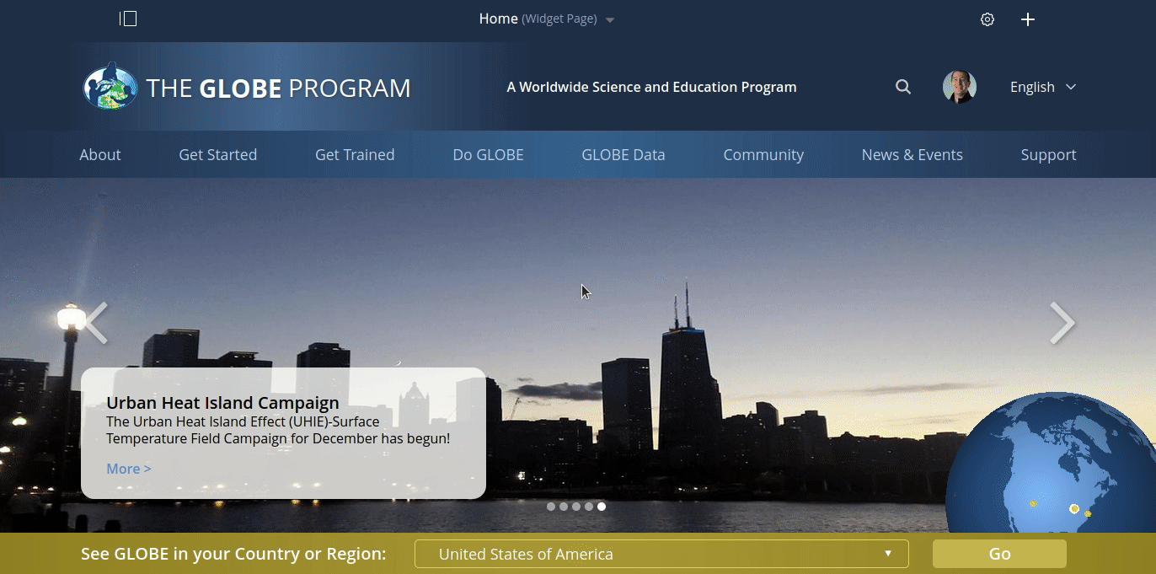
Task: Open the English language selector
Action: (1043, 87)
